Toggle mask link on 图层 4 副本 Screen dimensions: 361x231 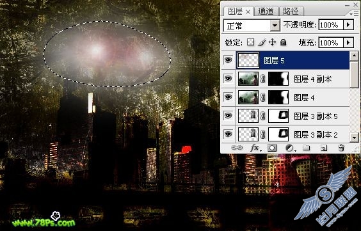click(263, 79)
